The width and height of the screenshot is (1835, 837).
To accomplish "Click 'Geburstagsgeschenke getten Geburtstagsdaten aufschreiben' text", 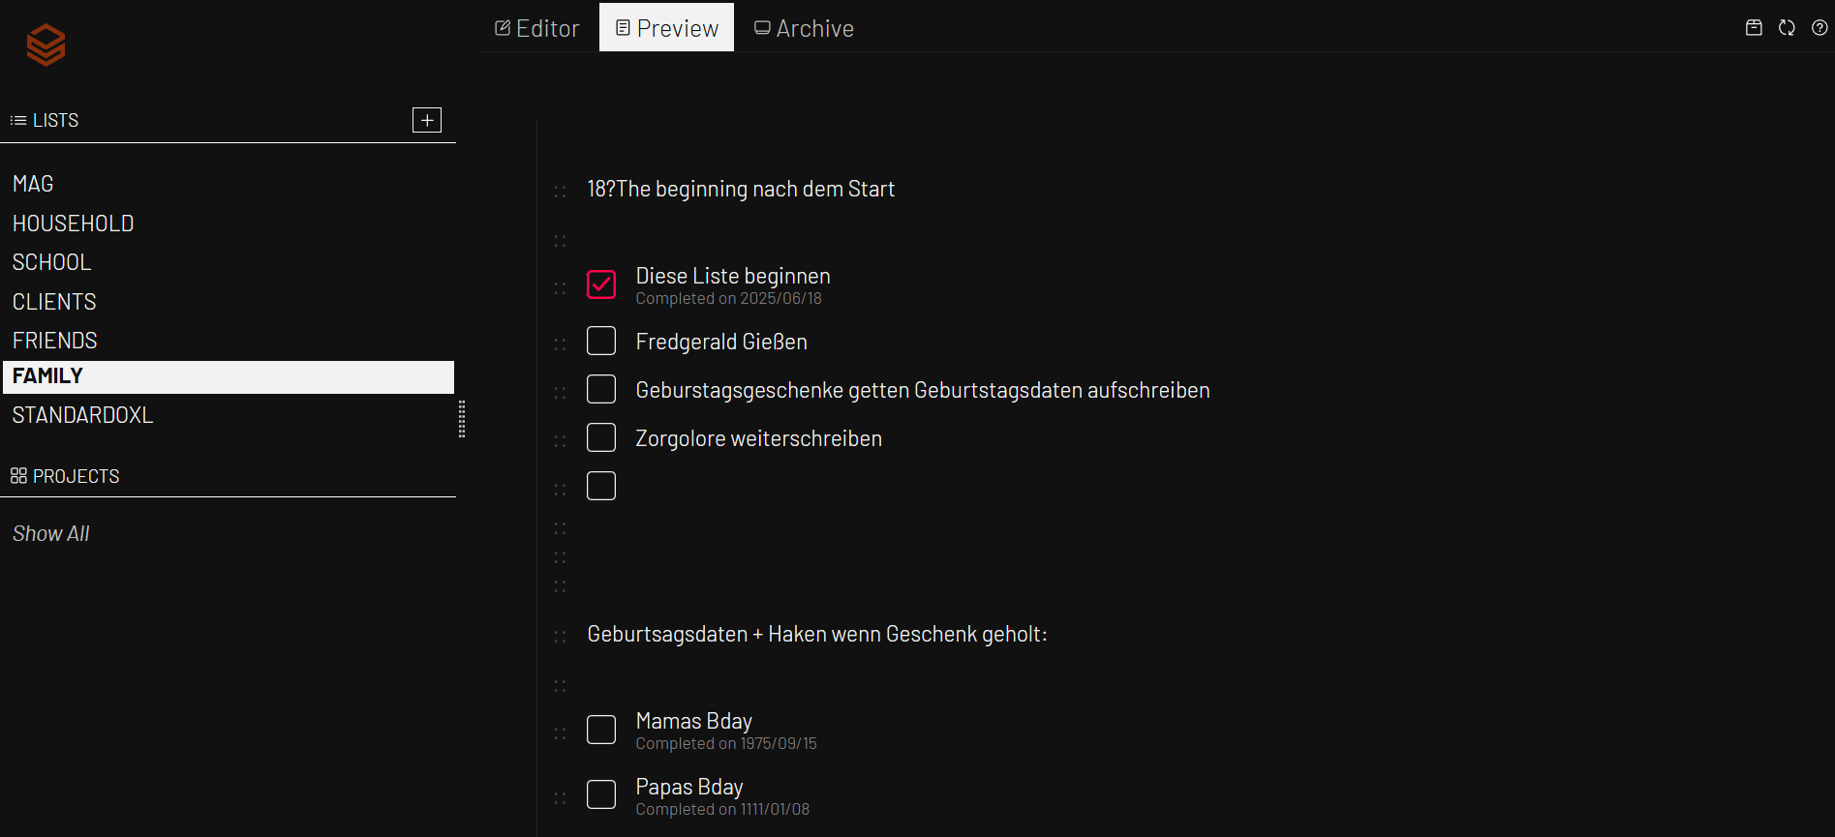I will [x=923, y=390].
